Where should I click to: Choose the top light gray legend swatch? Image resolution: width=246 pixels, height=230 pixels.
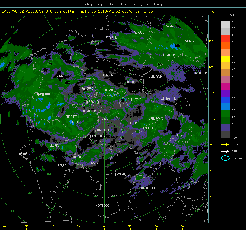point(225,25)
